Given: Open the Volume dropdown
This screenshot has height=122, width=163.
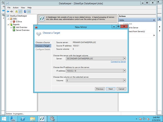Looking at the screenshot, I should pyautogui.click(x=125, y=81).
